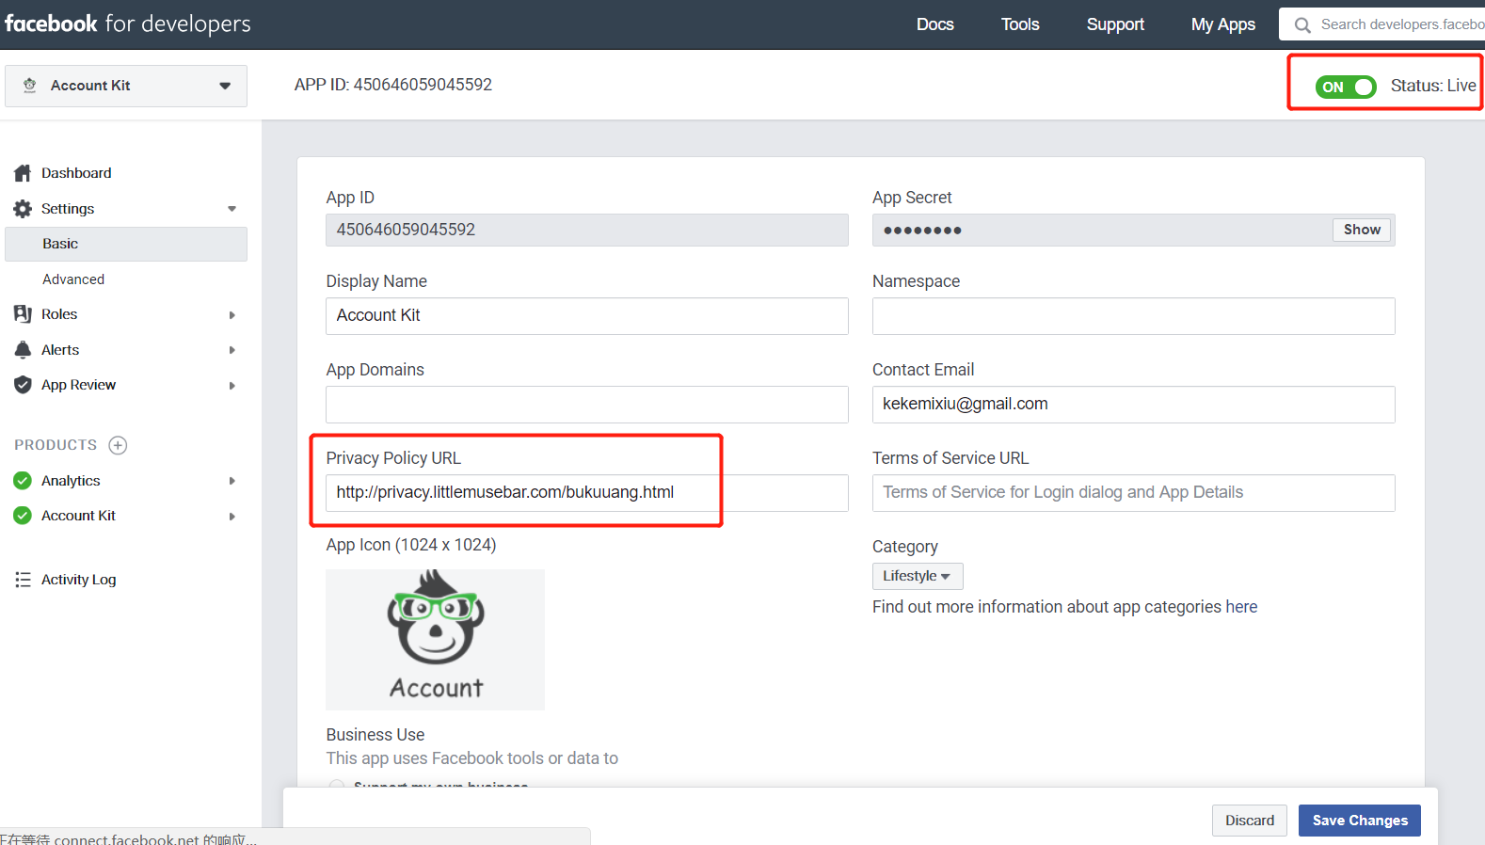
Task: Click the Contact Email field
Action: [1134, 405]
